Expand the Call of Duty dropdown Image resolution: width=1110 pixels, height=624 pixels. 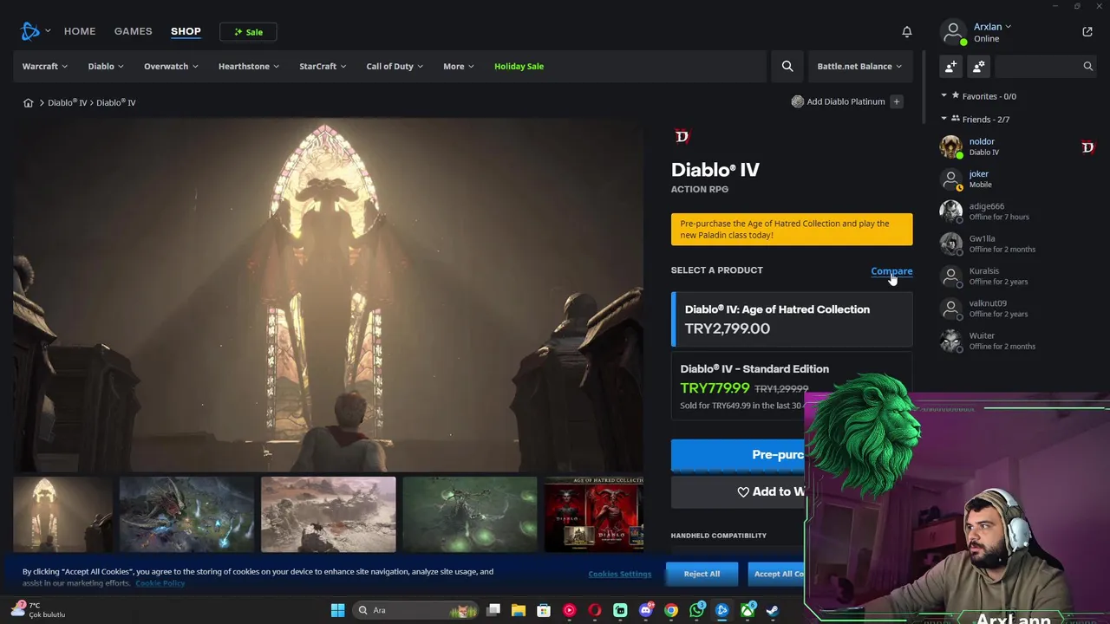(395, 66)
